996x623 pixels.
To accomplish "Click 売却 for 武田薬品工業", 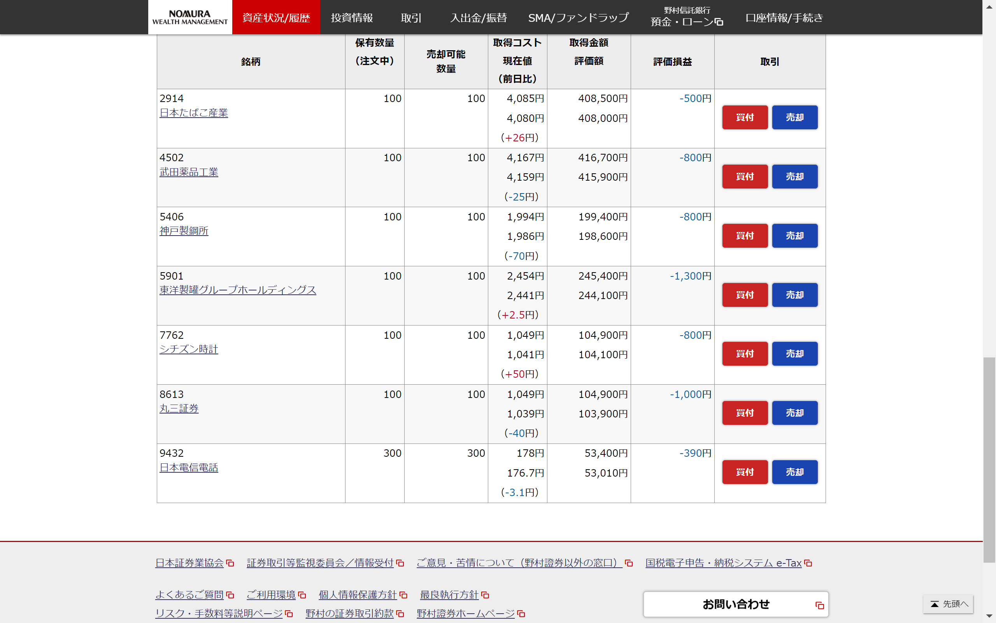I will [795, 177].
